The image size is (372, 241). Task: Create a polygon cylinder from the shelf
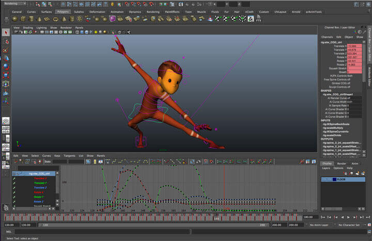[31, 19]
